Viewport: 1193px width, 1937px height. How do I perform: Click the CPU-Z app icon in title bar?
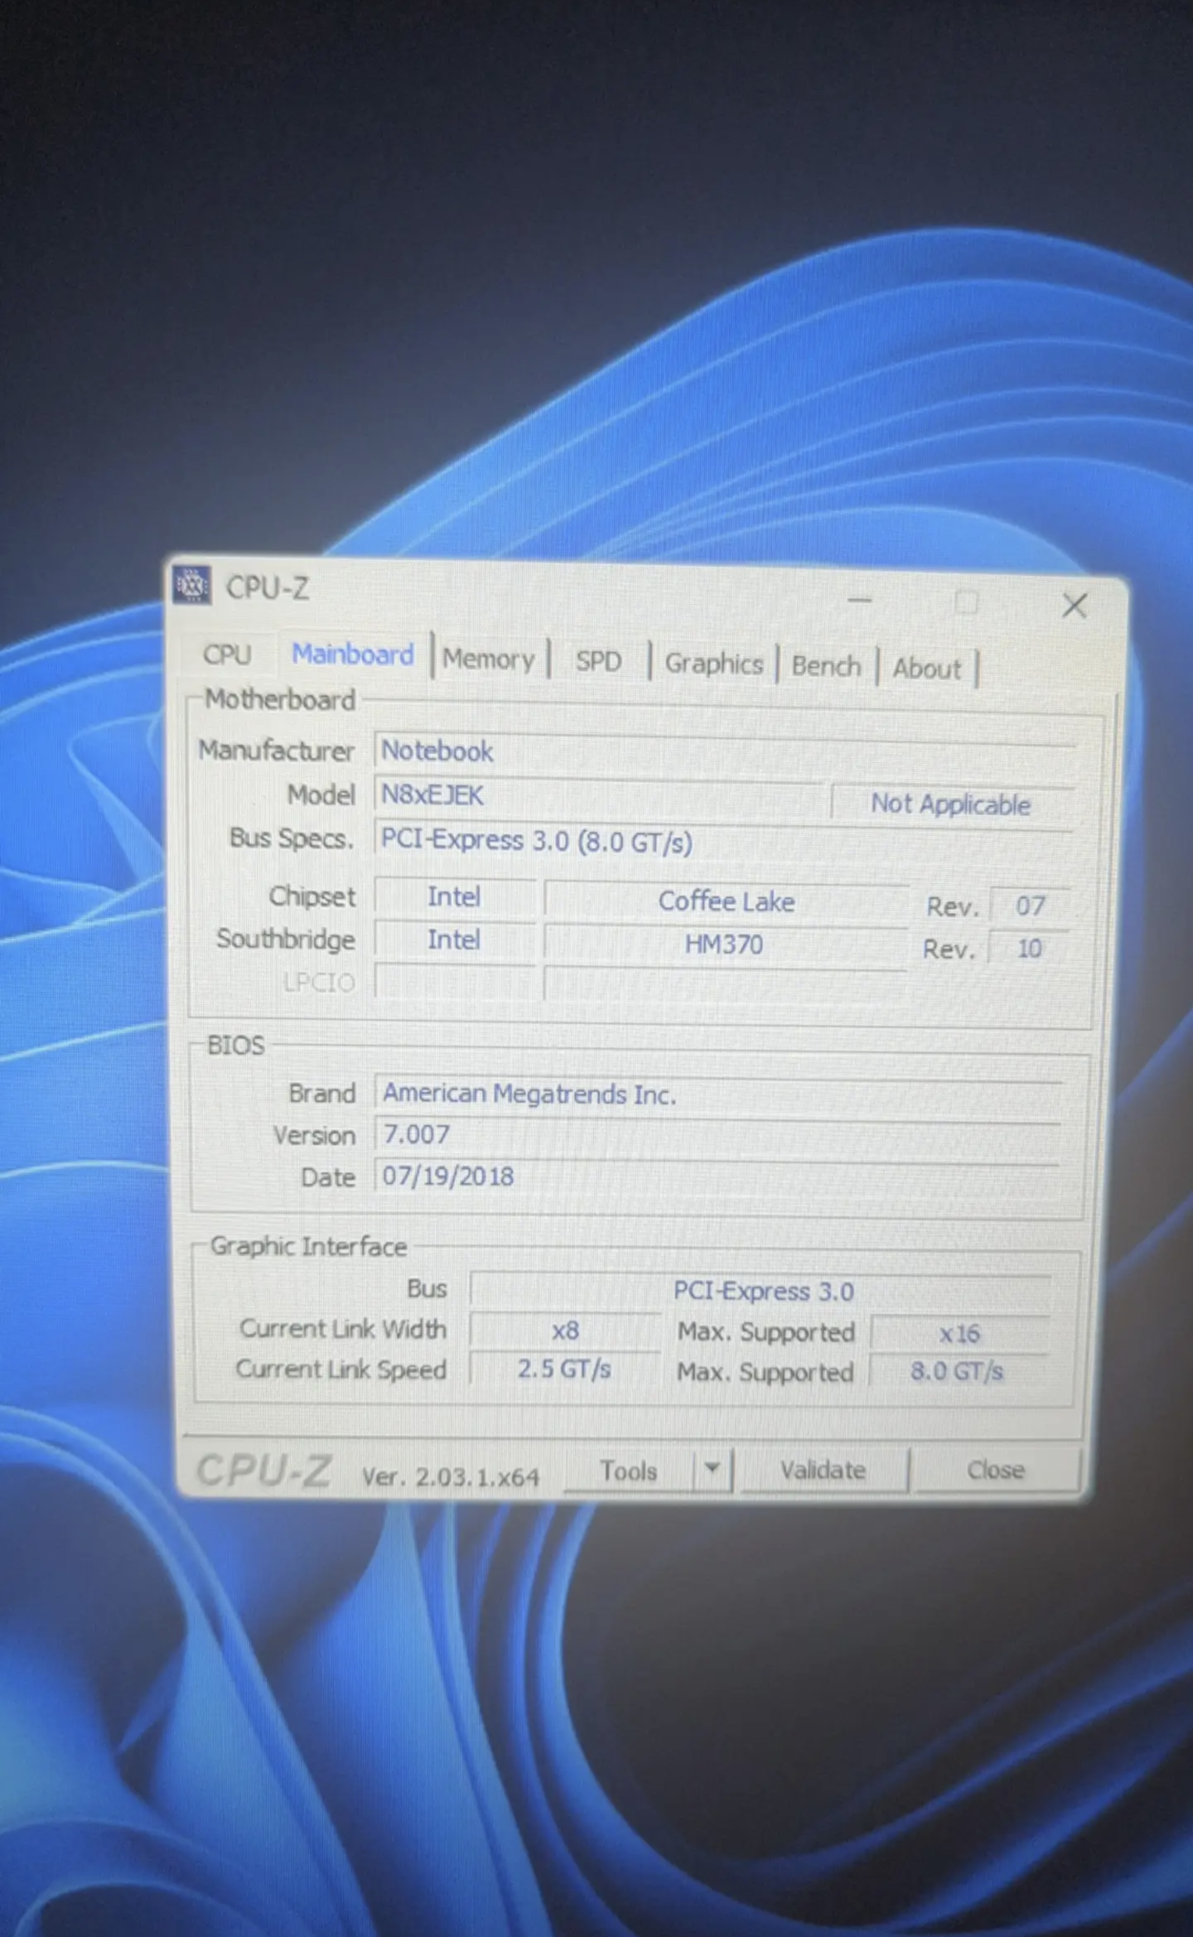[x=192, y=585]
